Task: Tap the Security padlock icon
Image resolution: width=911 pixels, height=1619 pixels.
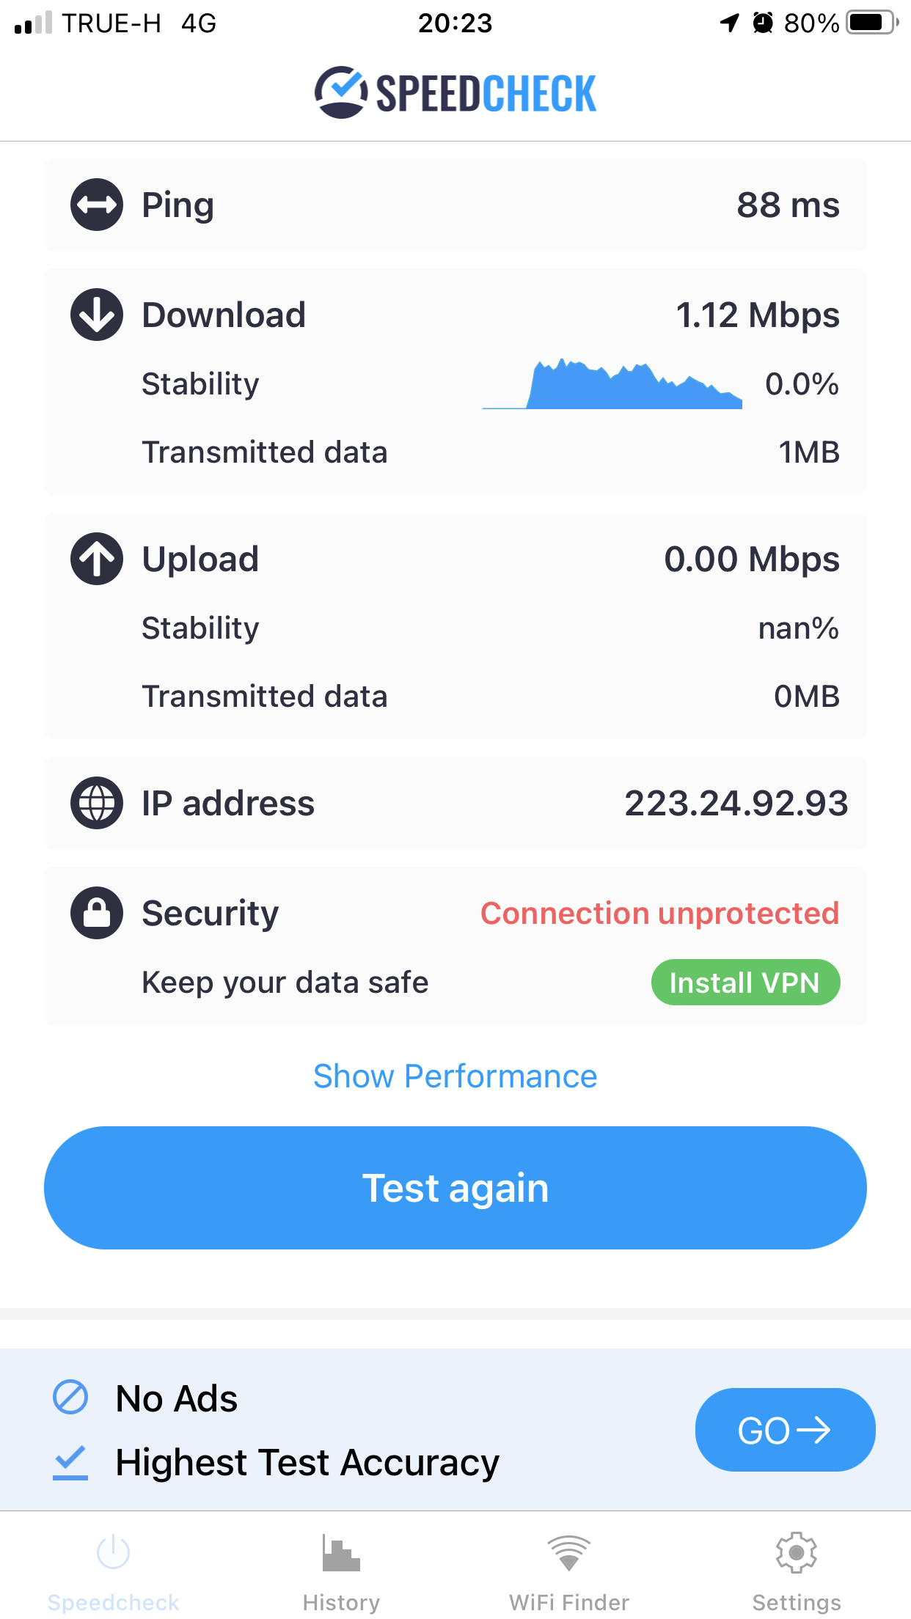Action: click(x=96, y=913)
